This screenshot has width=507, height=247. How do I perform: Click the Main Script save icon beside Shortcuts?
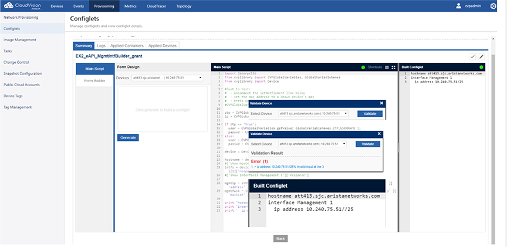[x=387, y=67]
